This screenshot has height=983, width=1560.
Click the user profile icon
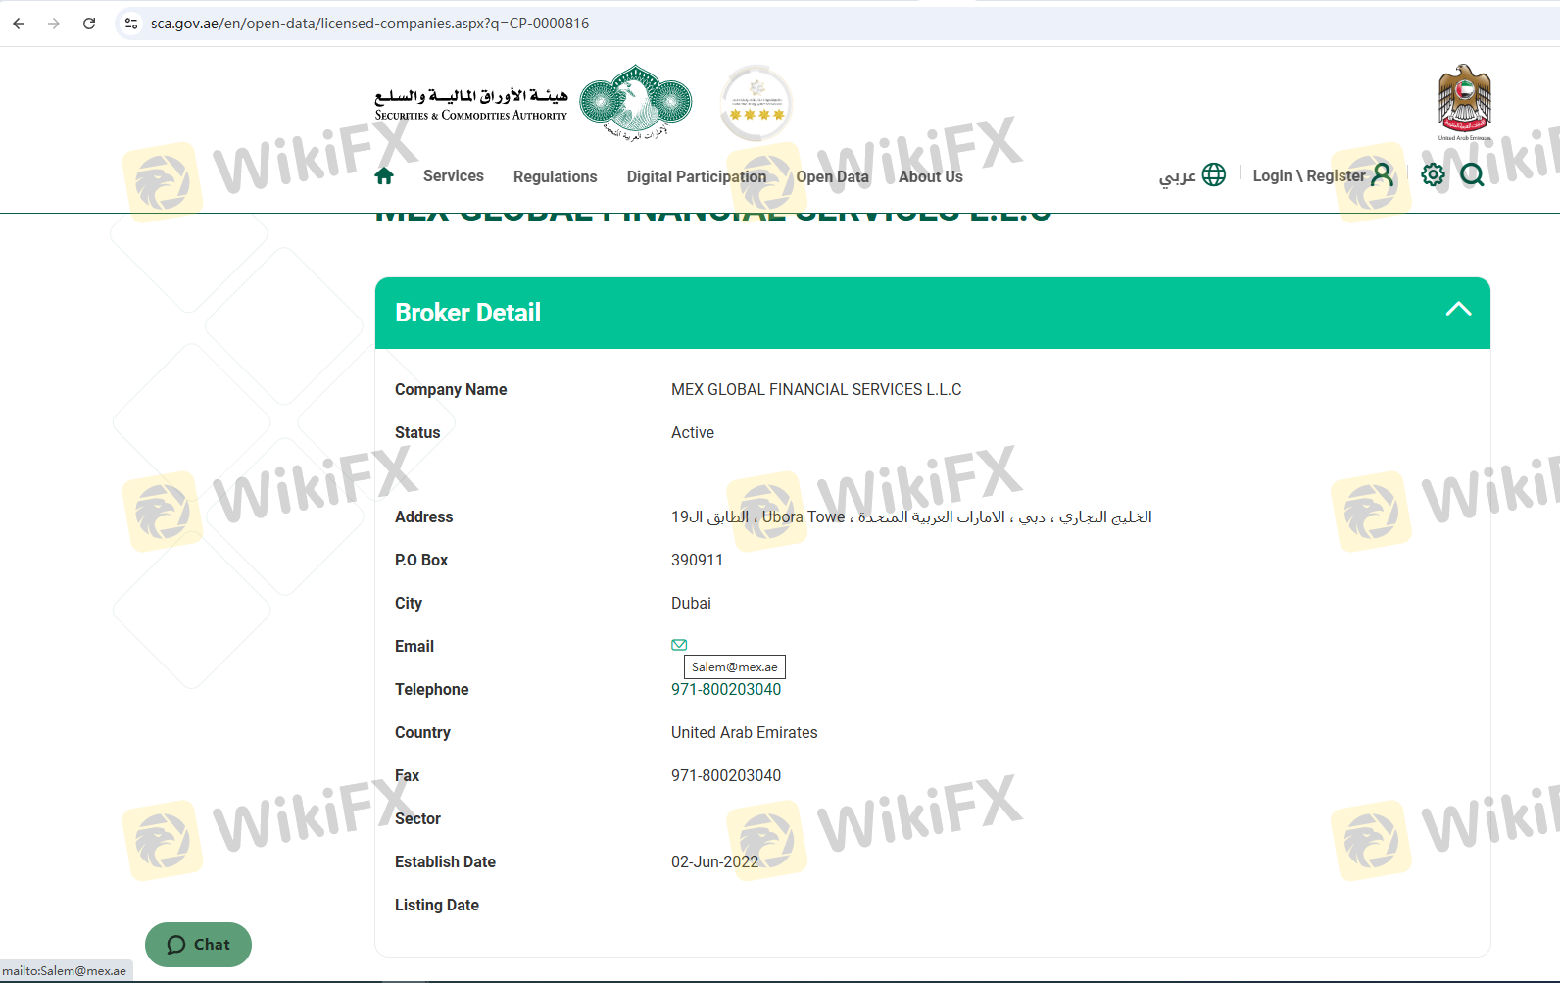[x=1382, y=175]
